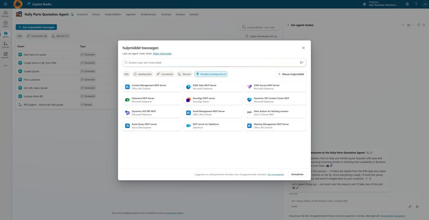The width and height of the screenshot is (429, 220).
Task: Click the Maken plus icon in sidebar
Action: 5,24
